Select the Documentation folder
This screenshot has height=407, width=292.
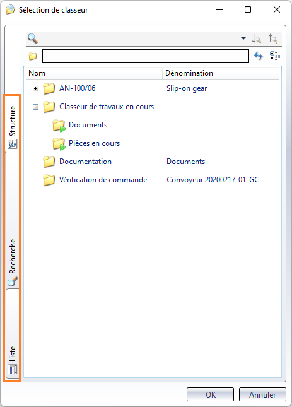(x=85, y=162)
